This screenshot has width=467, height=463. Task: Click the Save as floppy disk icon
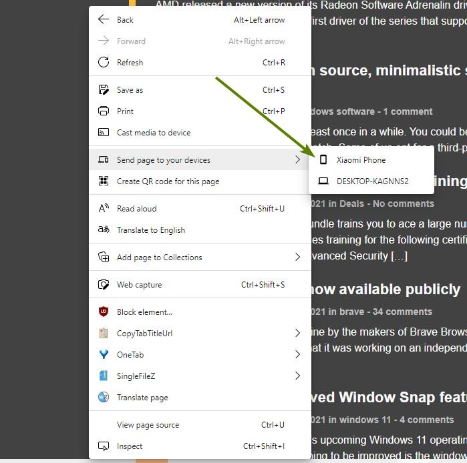pos(104,89)
